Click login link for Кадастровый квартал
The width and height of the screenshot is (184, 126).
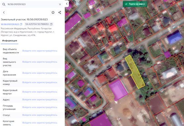[40, 92]
